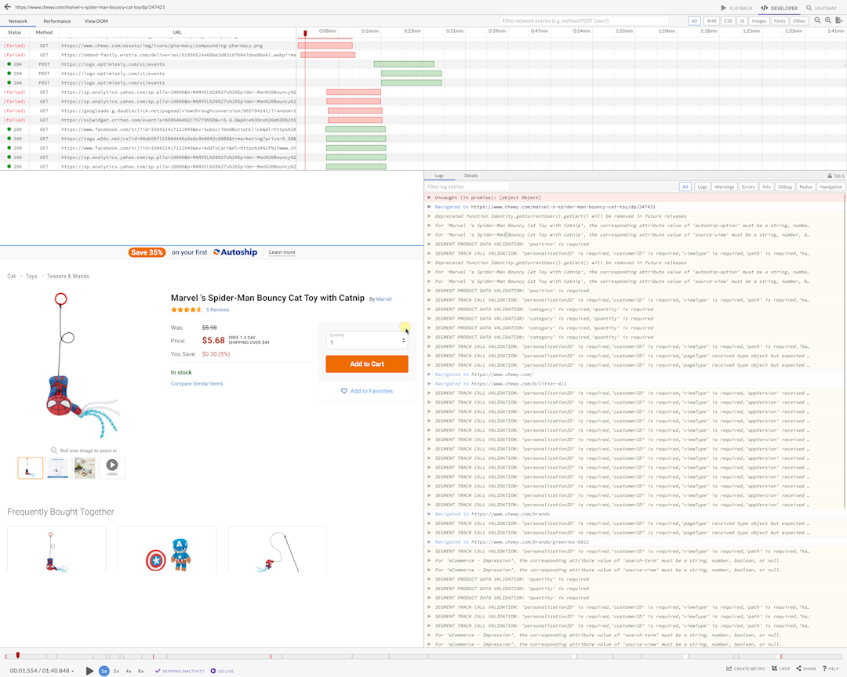Filter logs by Warnings

[724, 186]
